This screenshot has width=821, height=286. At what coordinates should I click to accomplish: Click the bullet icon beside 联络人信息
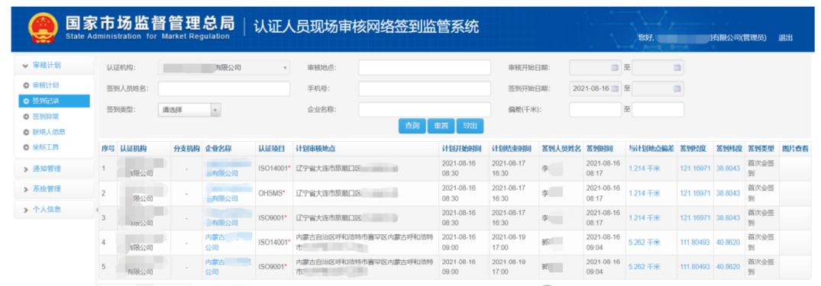click(26, 132)
